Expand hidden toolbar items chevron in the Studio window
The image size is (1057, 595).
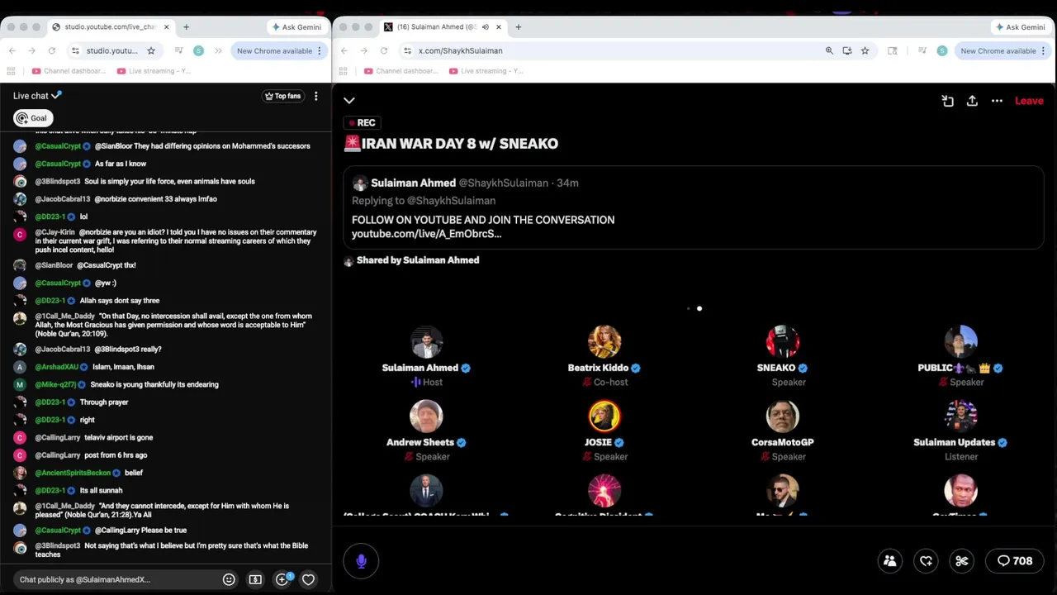[218, 50]
